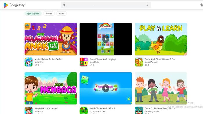Screen dimensions: 203x114
Task: Play the Game Edukasi Anak Lengkap video
Action: 106,39
